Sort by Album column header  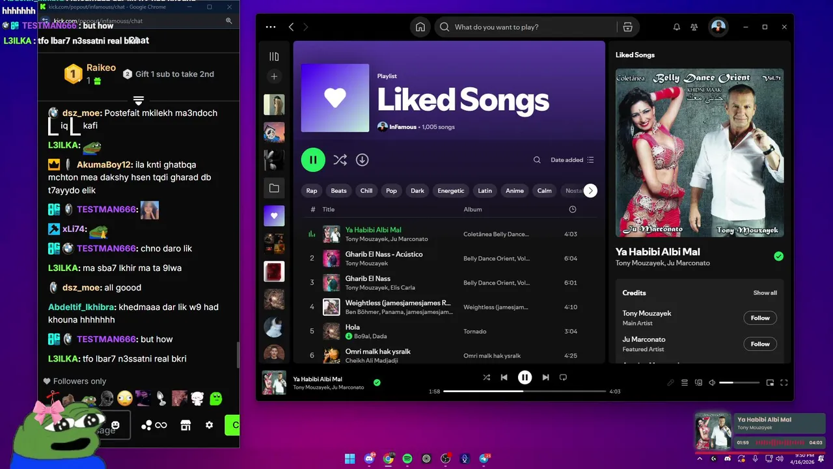472,210
